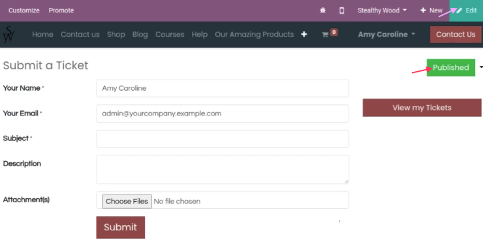The width and height of the screenshot is (483, 246).
Task: Expand the Amy Caroline user menu
Action: click(386, 35)
